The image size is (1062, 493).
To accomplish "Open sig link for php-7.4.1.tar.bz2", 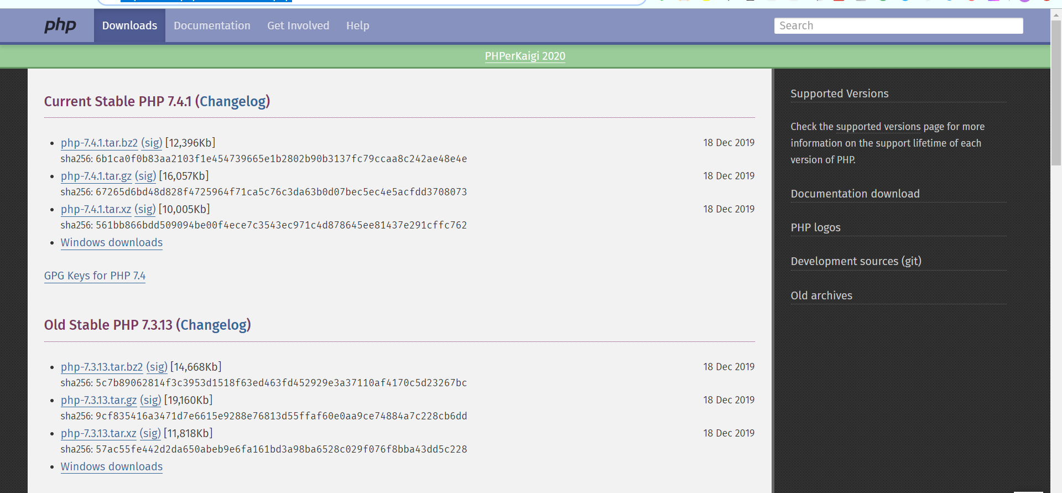I will click(152, 143).
